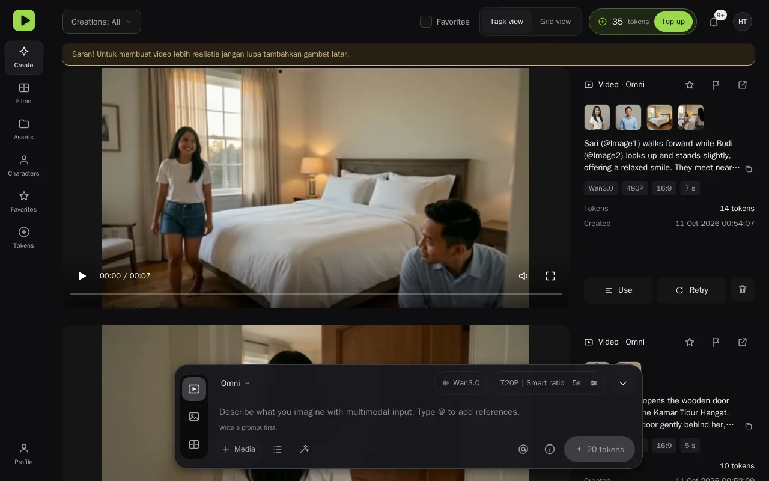Open 720P Smart ratio 5s settings
769x481 pixels.
point(549,383)
